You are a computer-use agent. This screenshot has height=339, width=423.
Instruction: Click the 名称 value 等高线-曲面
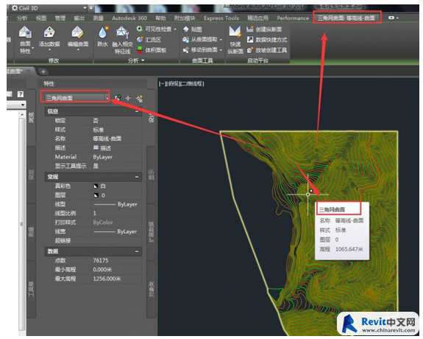(107, 139)
